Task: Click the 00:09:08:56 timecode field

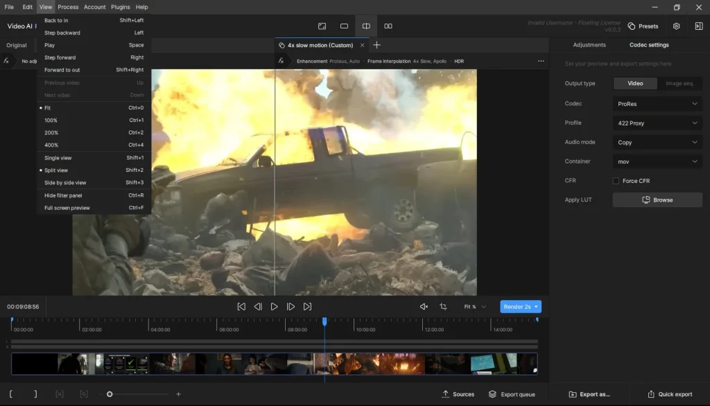Action: pyautogui.click(x=23, y=306)
